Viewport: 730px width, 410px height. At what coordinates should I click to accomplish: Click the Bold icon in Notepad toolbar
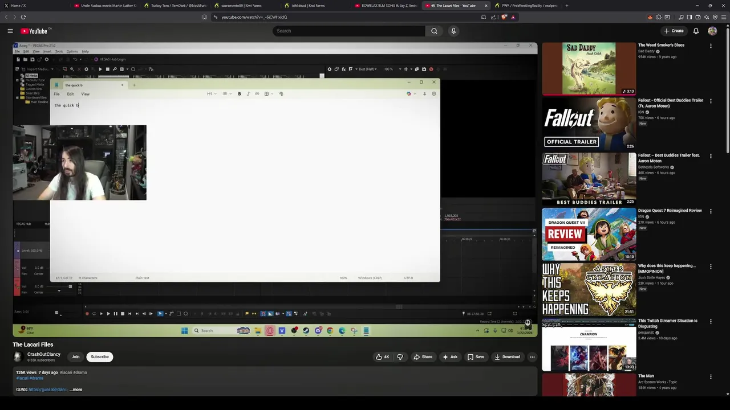pos(240,94)
